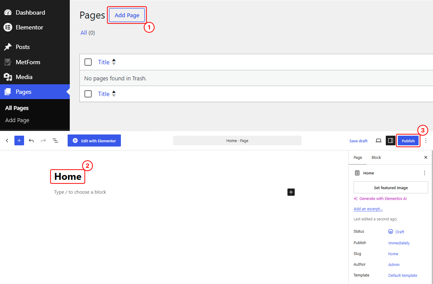
Task: Select Pages in the admin sidebar
Action: click(x=35, y=92)
